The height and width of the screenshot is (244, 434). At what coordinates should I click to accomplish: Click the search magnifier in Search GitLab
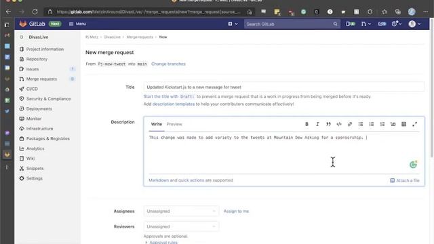tap(335, 24)
